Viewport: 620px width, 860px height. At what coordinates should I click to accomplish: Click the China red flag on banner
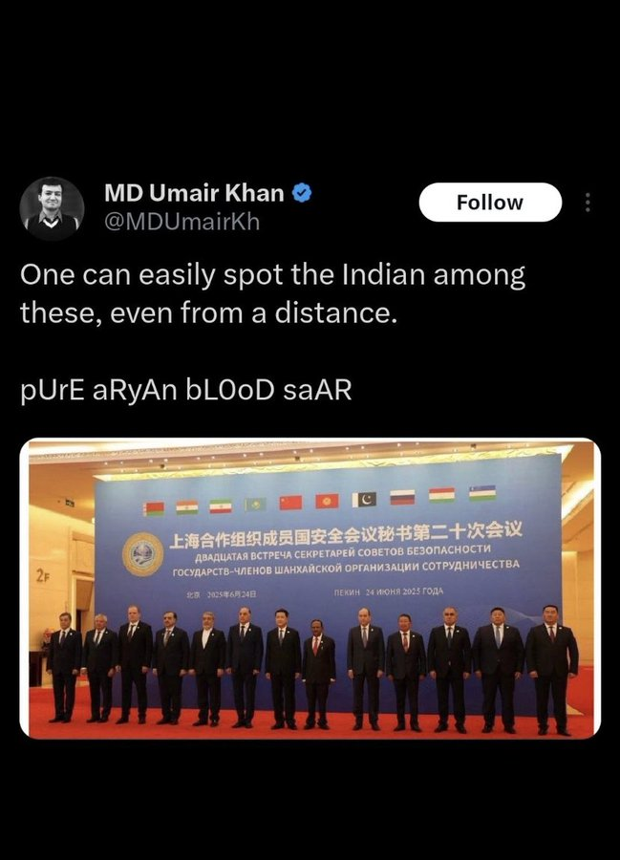(x=290, y=503)
